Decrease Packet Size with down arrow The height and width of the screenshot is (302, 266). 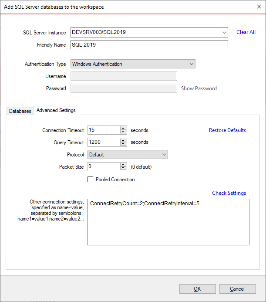click(x=123, y=169)
